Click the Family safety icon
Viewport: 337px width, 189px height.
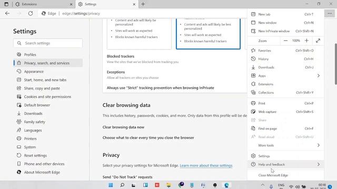(x=19, y=122)
